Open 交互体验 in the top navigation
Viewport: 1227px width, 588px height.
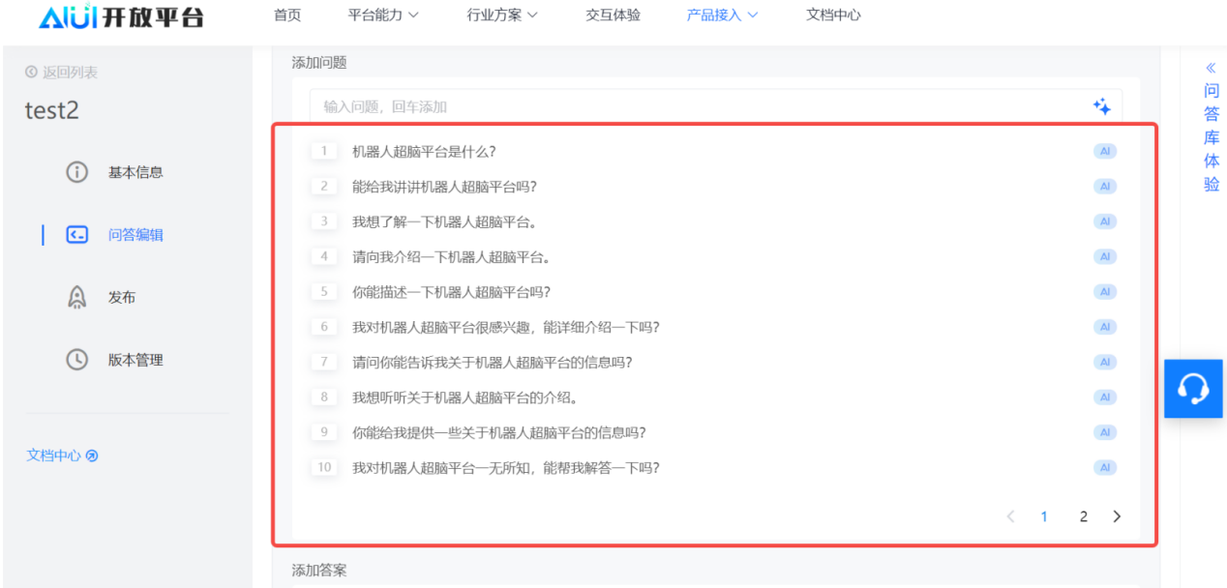click(x=613, y=15)
